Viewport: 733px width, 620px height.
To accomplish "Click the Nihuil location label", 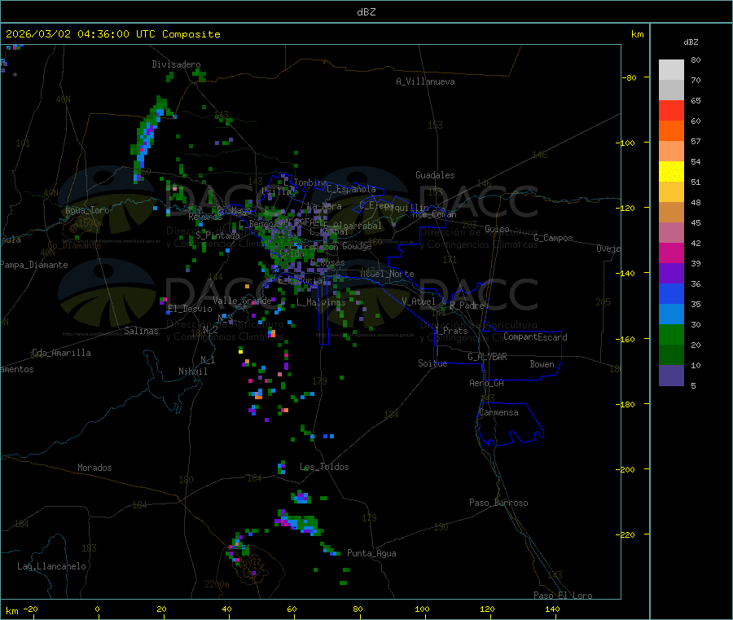I will 193,372.
